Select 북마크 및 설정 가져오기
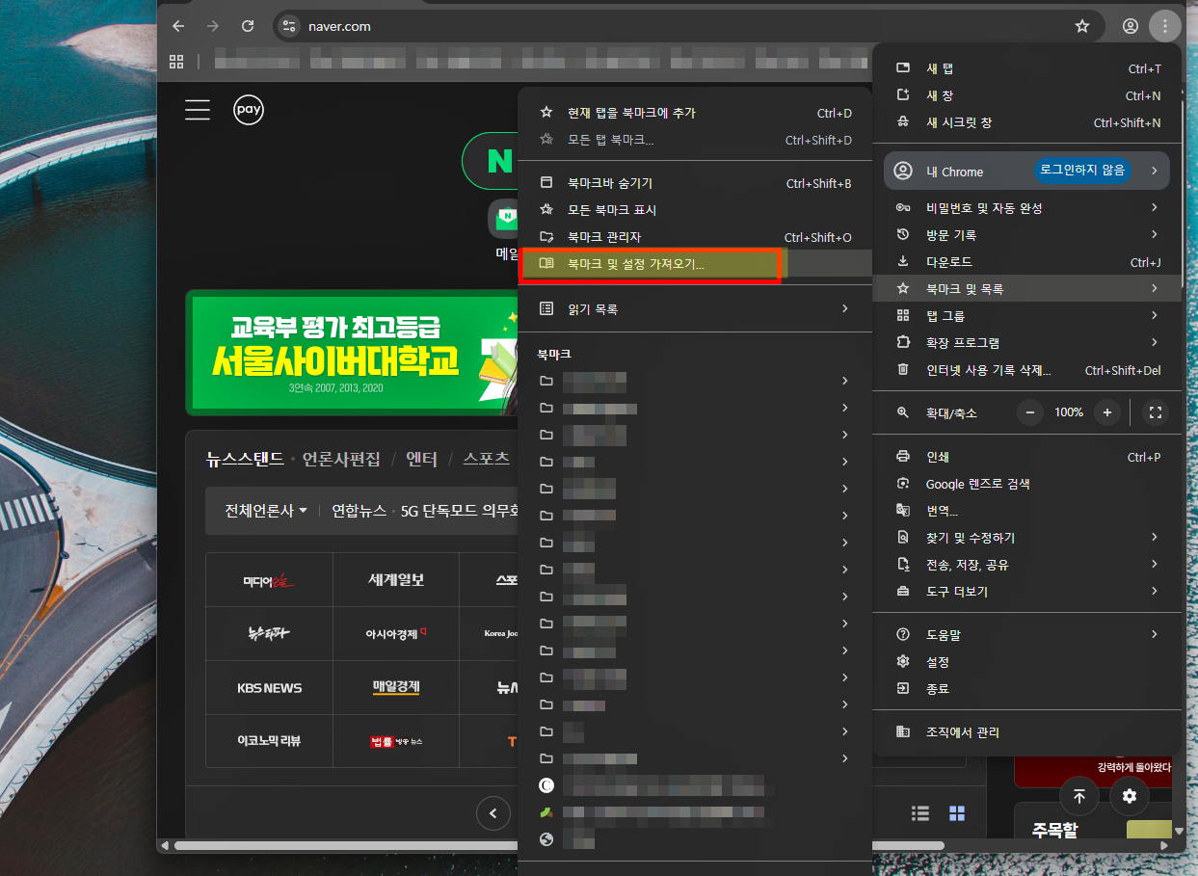 (x=695, y=264)
